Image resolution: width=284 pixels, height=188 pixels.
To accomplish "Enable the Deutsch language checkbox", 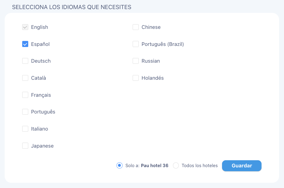I will [x=25, y=61].
